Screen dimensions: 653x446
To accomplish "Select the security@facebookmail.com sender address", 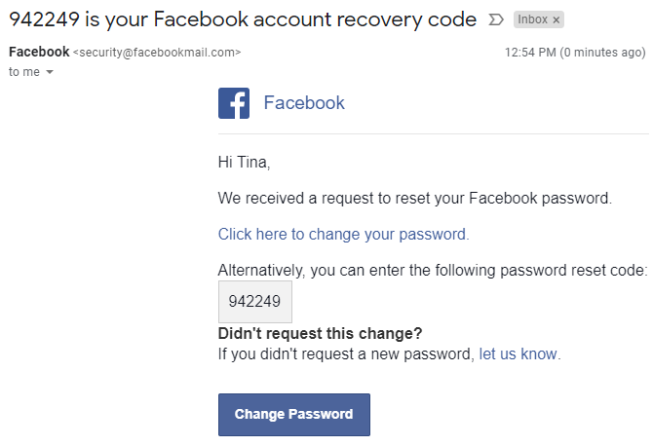I will [157, 53].
